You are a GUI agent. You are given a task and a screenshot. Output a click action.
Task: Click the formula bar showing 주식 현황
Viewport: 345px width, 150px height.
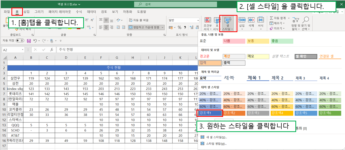point(127,50)
